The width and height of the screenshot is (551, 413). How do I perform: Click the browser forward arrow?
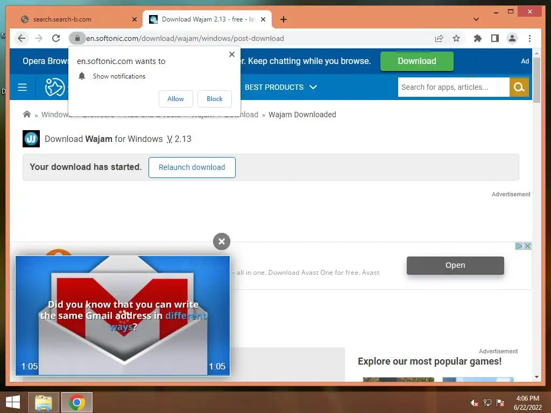coord(39,38)
